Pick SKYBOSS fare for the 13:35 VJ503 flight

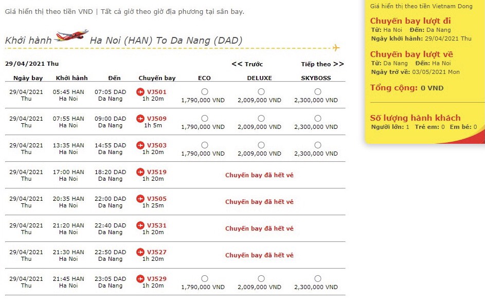318,145
